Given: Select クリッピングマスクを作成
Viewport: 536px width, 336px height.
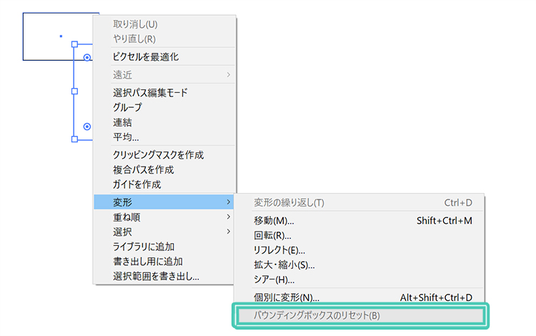Looking at the screenshot, I should [x=164, y=155].
